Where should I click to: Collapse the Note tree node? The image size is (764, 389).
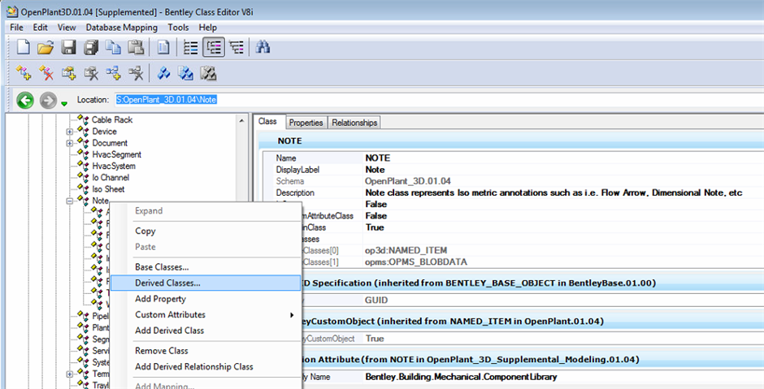(70, 201)
